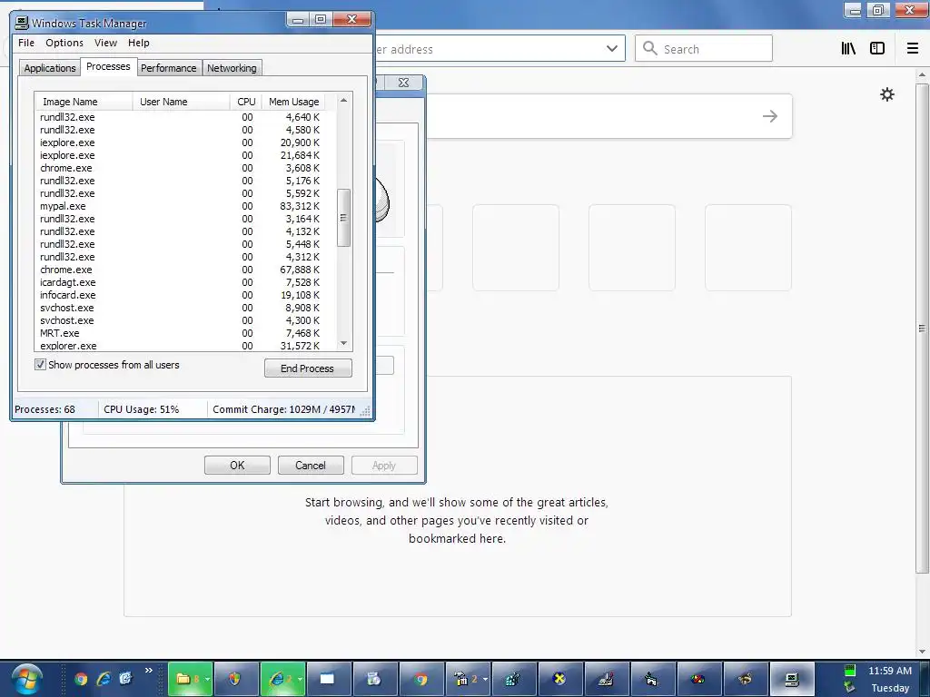The height and width of the screenshot is (697, 930).
Task: Click the CPU Usage: 51% status
Action: click(x=141, y=409)
